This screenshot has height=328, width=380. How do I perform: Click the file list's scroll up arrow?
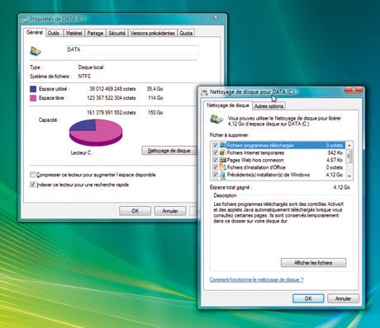coord(349,145)
